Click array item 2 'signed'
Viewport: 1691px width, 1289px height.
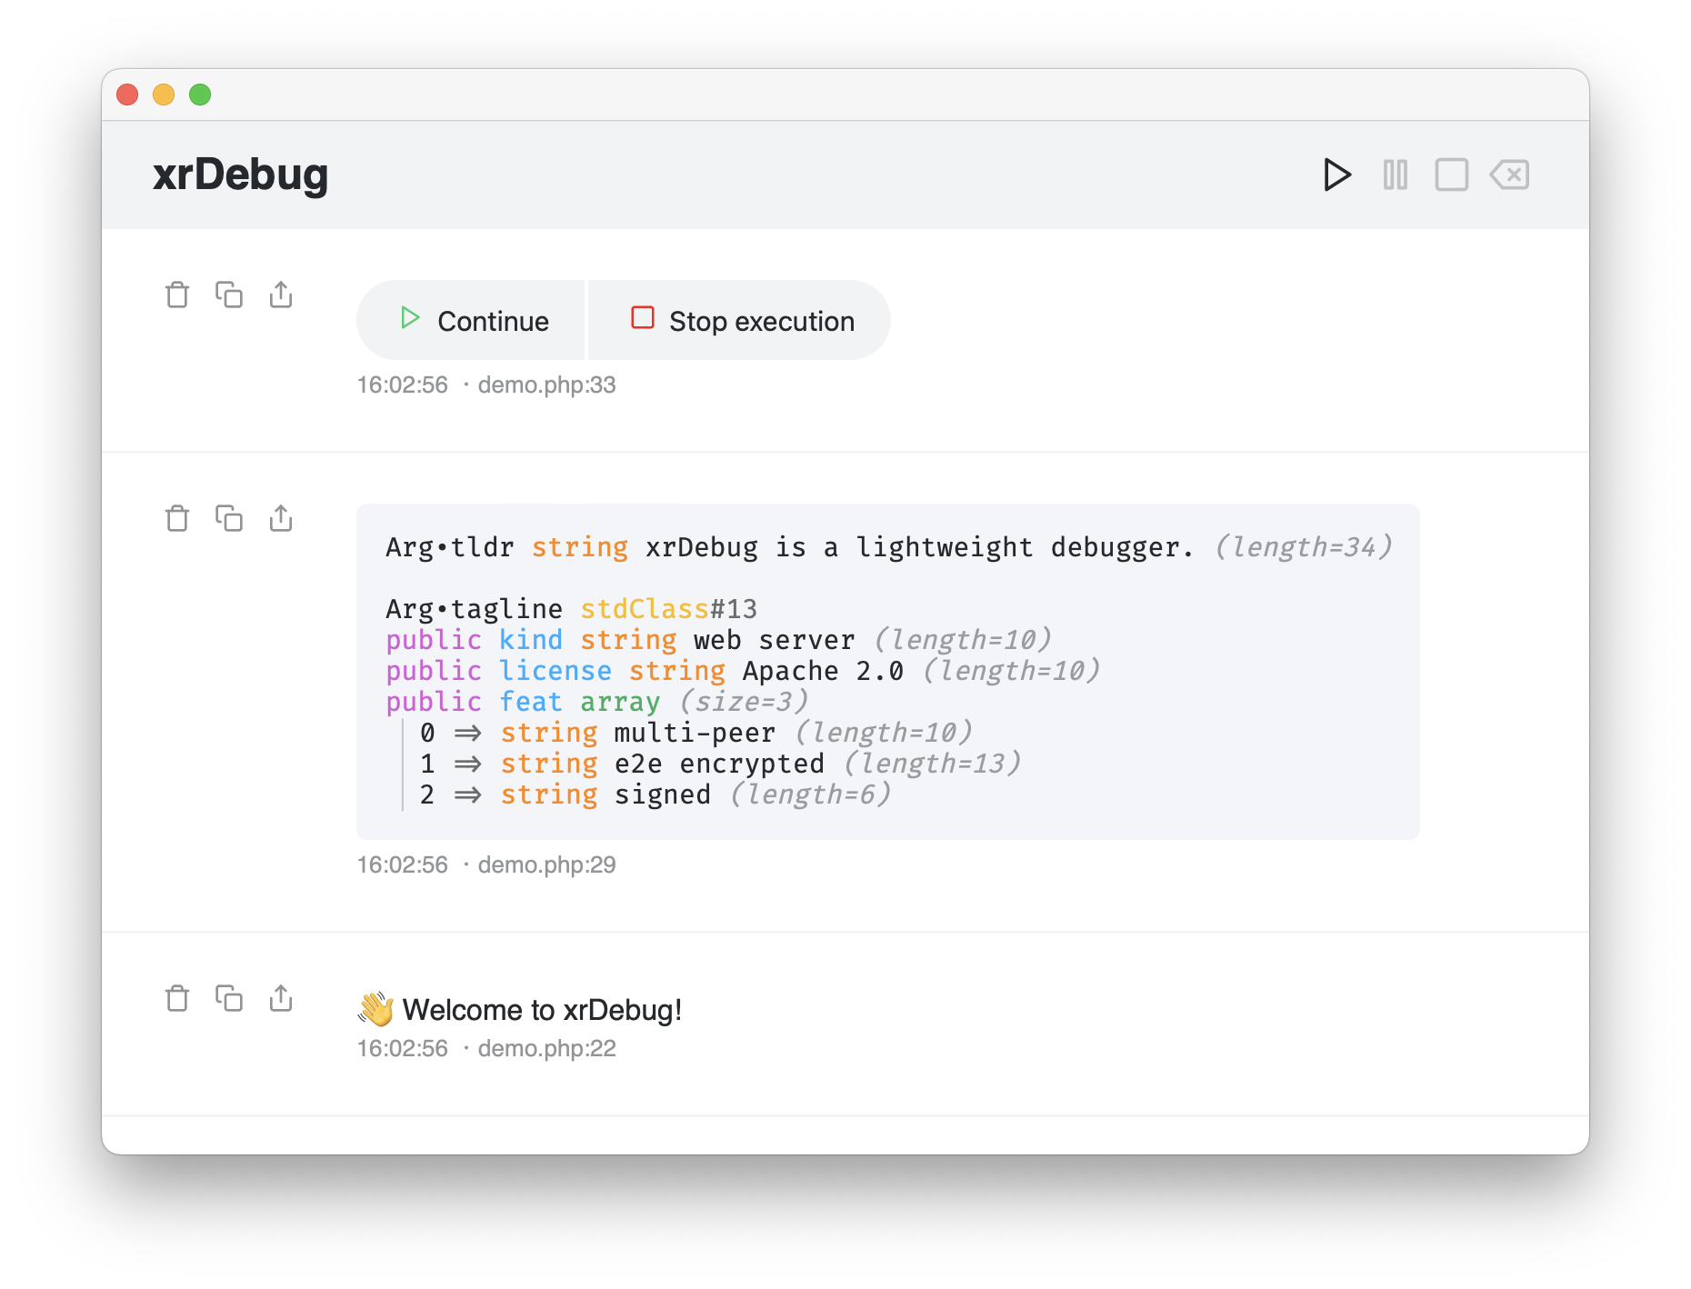point(655,794)
